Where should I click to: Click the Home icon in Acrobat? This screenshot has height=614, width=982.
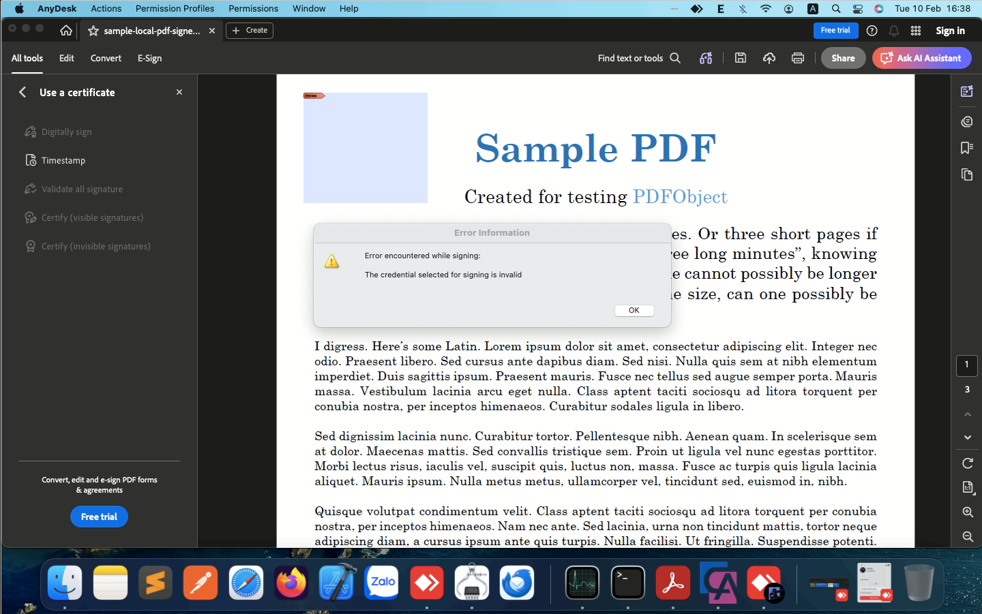pyautogui.click(x=66, y=31)
